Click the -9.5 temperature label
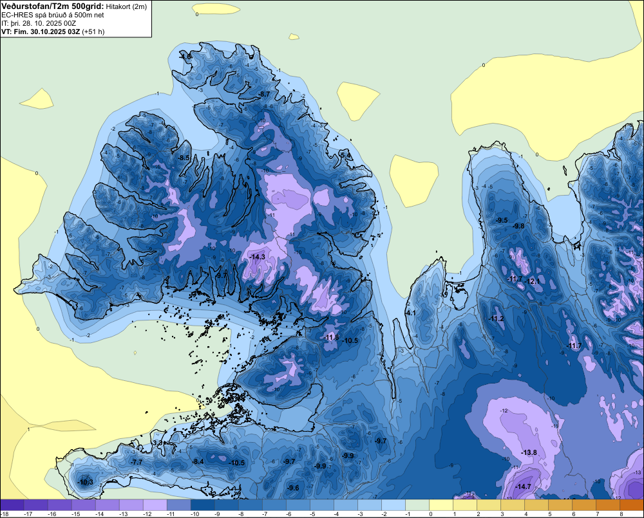 [502, 220]
